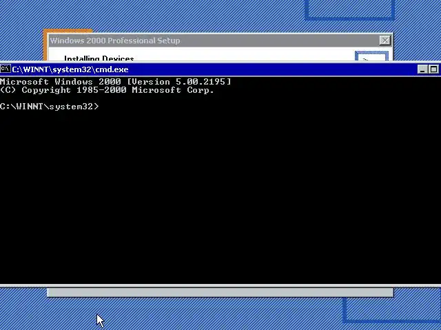The height and width of the screenshot is (330, 441).
Task: Open the cmd.exe system menu icon
Action: tap(6, 69)
